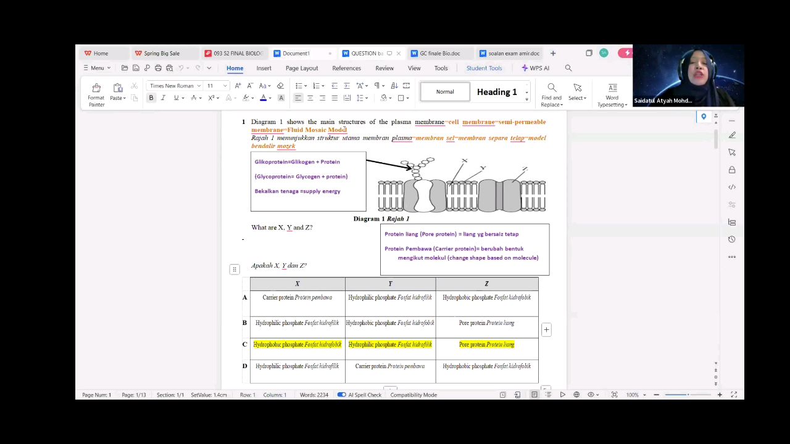Image resolution: width=790 pixels, height=444 pixels.
Task: Expand the bullet list dropdown arrow
Action: [305, 86]
